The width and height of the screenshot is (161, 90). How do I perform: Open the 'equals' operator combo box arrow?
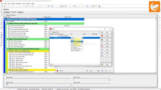pos(82,38)
